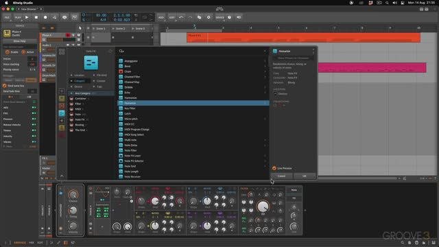Open the help question-mark icon in toolbar
This screenshot has width=439, height=247.
(x=230, y=17)
